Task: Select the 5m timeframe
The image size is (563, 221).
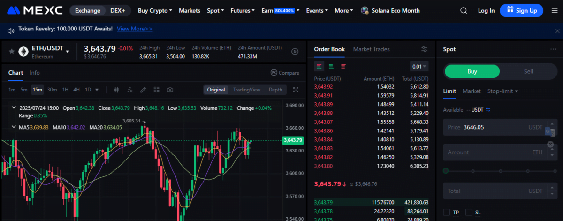Action: click(x=24, y=90)
